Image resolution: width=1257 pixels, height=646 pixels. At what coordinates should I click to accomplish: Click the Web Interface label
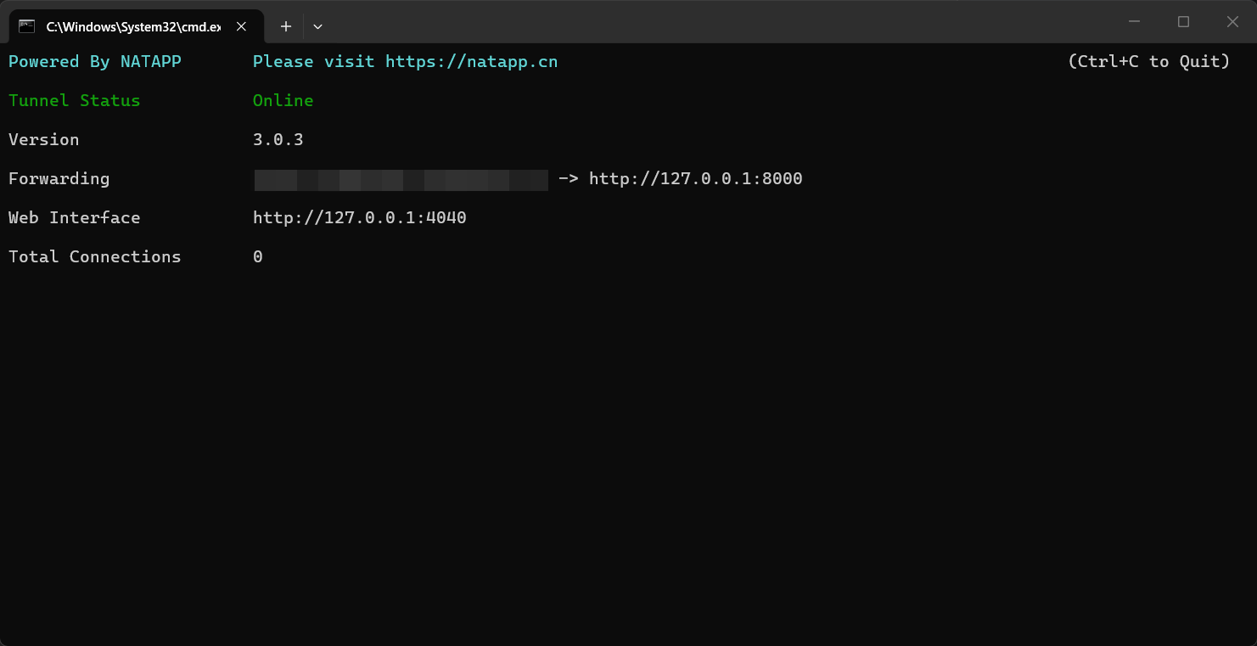(x=75, y=218)
